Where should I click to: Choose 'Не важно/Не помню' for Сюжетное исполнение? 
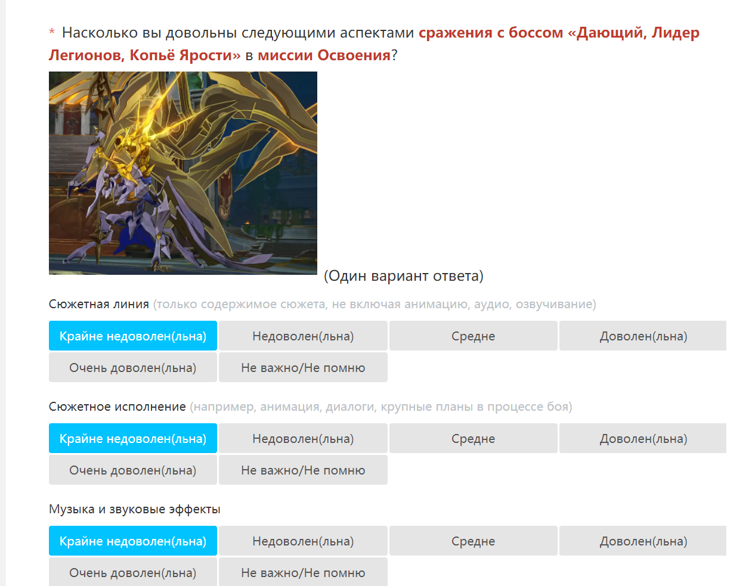[x=303, y=470]
